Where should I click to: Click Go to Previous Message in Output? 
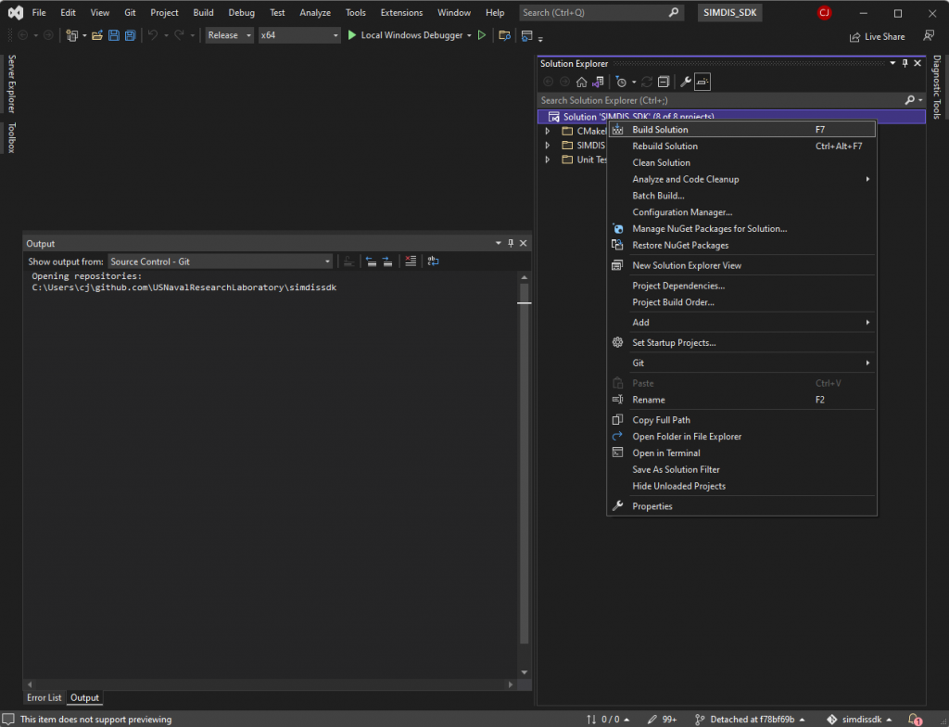(371, 261)
